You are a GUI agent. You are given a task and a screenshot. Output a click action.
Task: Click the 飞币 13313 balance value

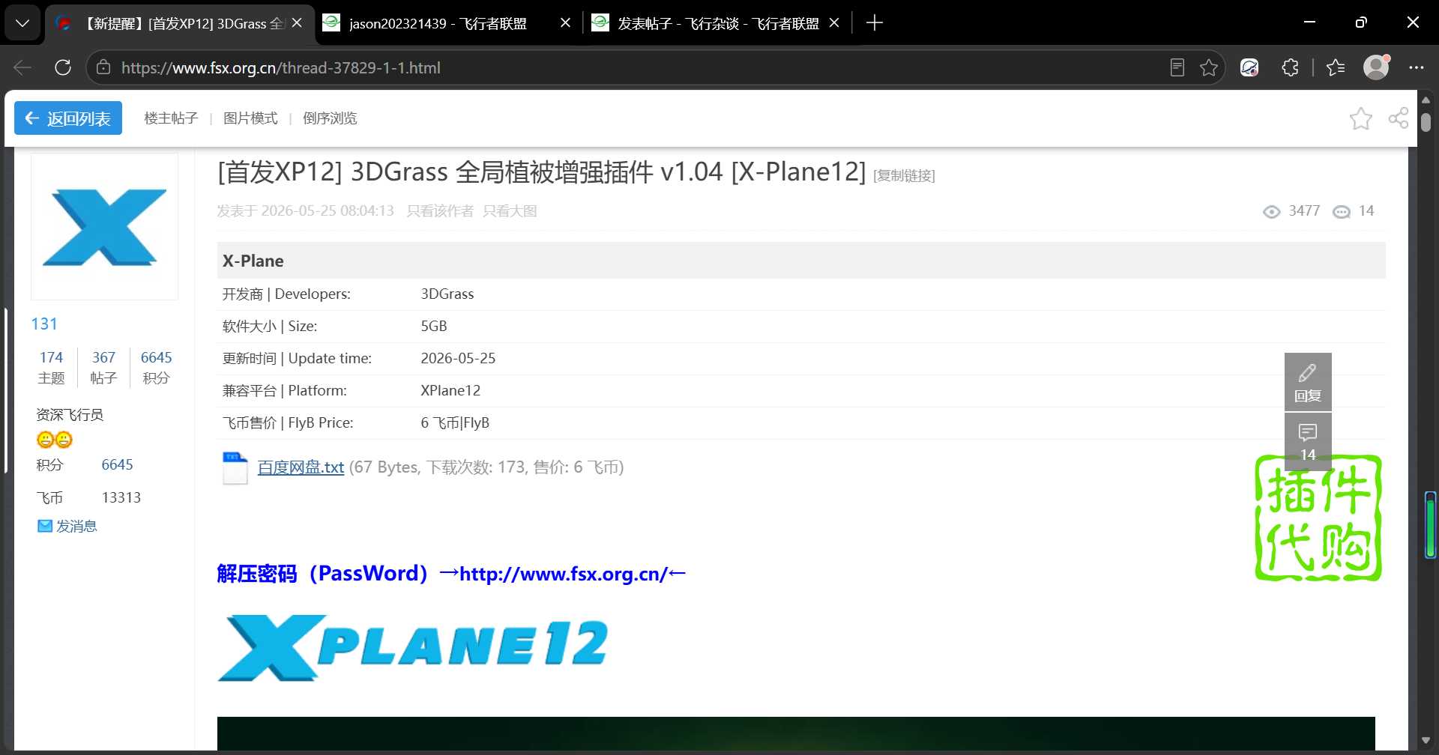coord(121,497)
